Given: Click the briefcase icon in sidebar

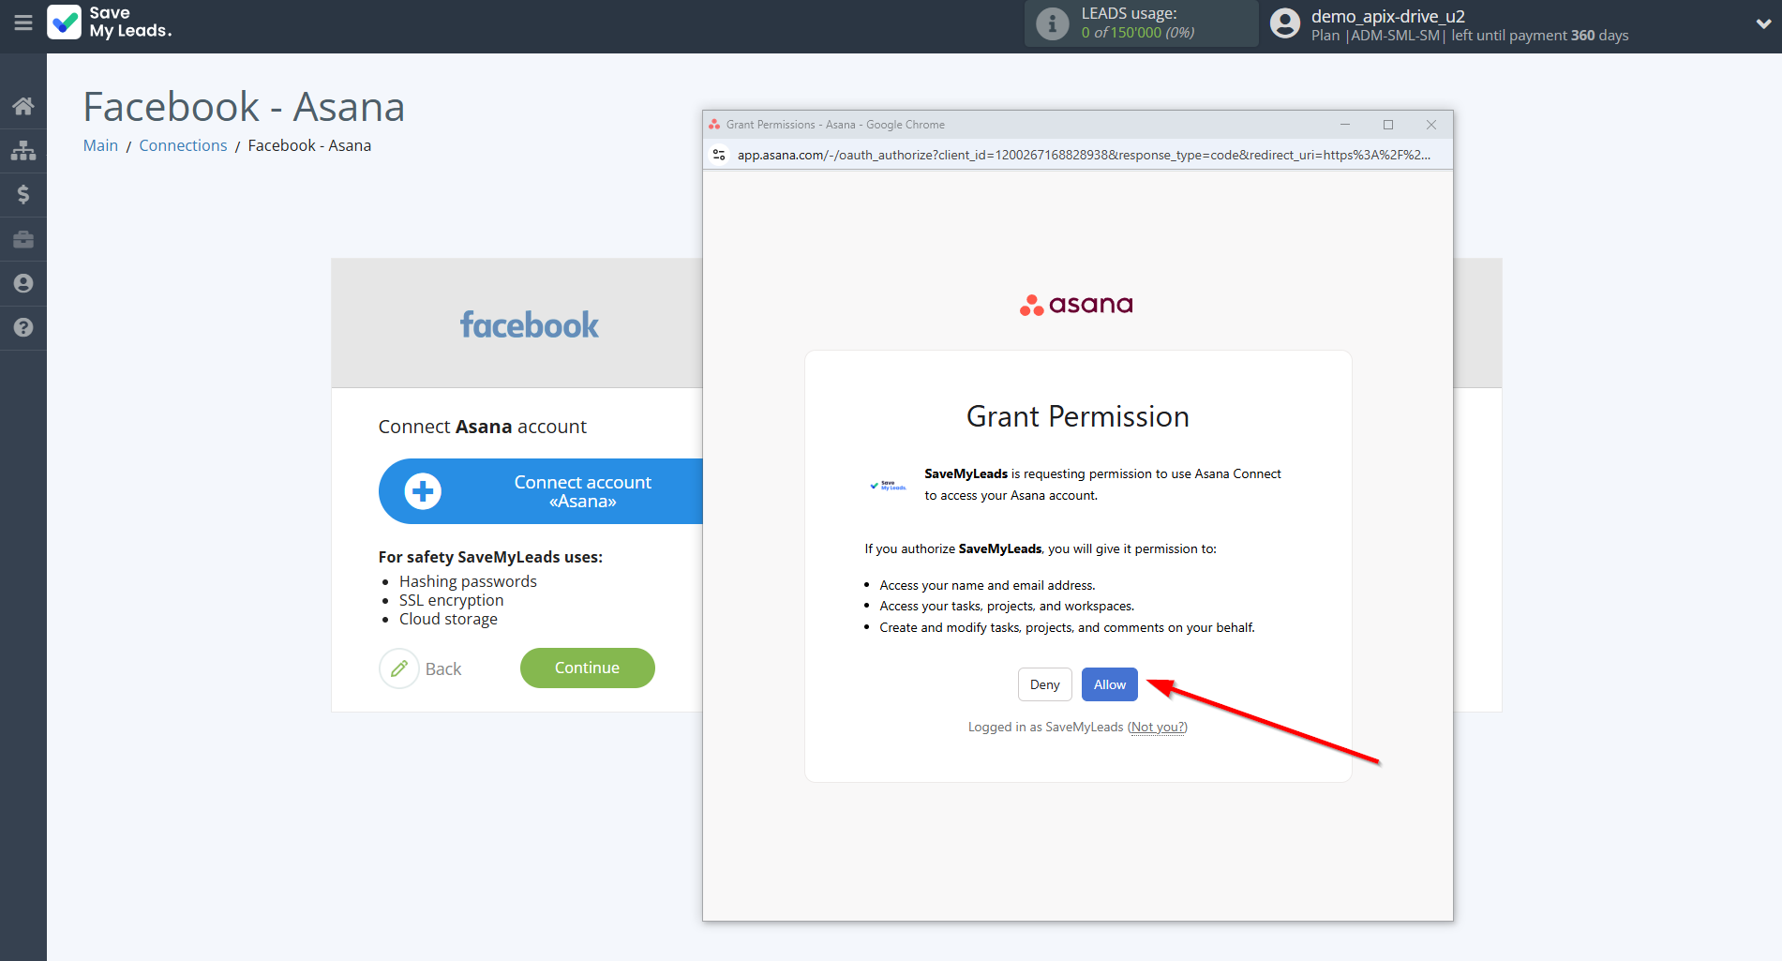Looking at the screenshot, I should pos(23,239).
